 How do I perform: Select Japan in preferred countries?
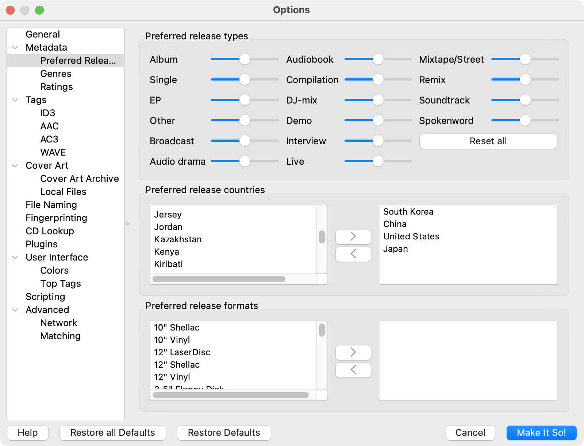coord(468,249)
